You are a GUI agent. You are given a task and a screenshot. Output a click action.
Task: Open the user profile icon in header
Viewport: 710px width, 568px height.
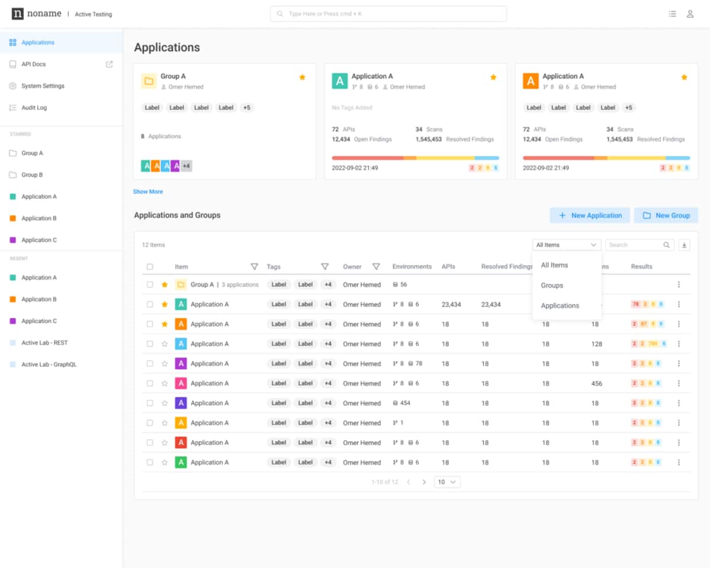tap(690, 14)
